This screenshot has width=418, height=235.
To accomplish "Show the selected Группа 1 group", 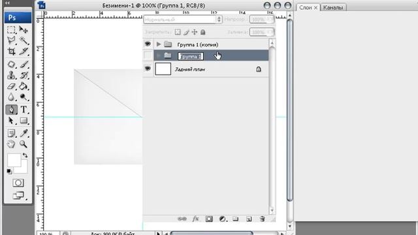I will point(148,55).
